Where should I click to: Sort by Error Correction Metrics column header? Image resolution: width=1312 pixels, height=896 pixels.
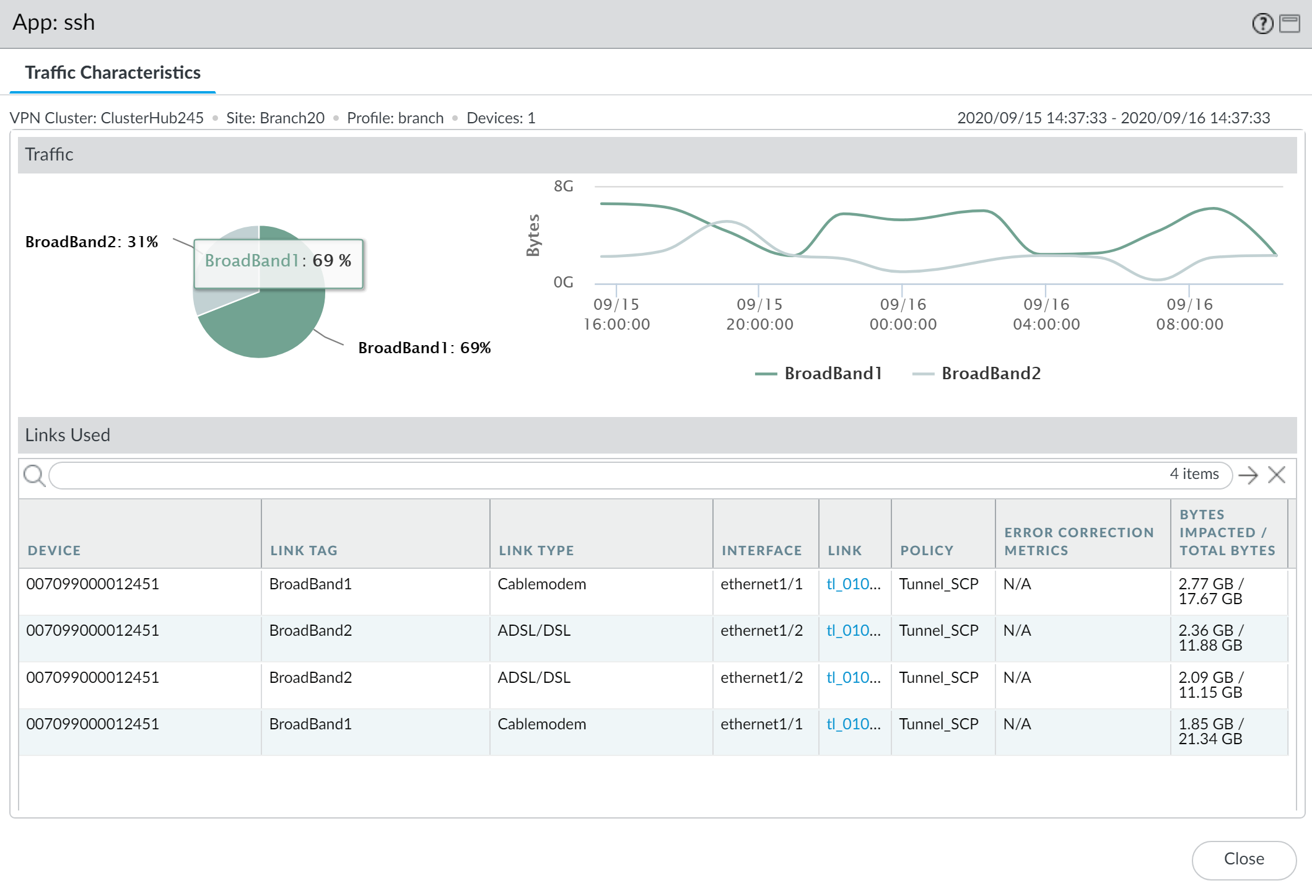(x=1078, y=542)
